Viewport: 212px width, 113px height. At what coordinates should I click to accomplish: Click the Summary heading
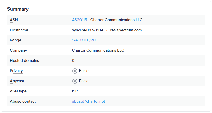(x=18, y=9)
